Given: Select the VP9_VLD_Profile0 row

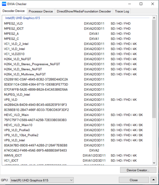Looking at the screenshot, I should [77, 130].
